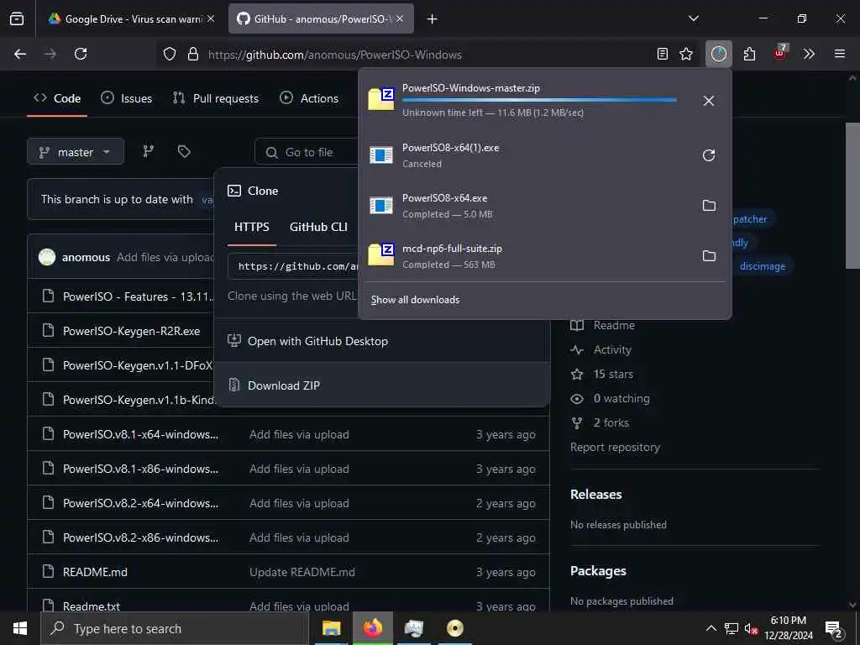Click the Firefox taskbar icon
The width and height of the screenshot is (860, 645).
(x=372, y=628)
